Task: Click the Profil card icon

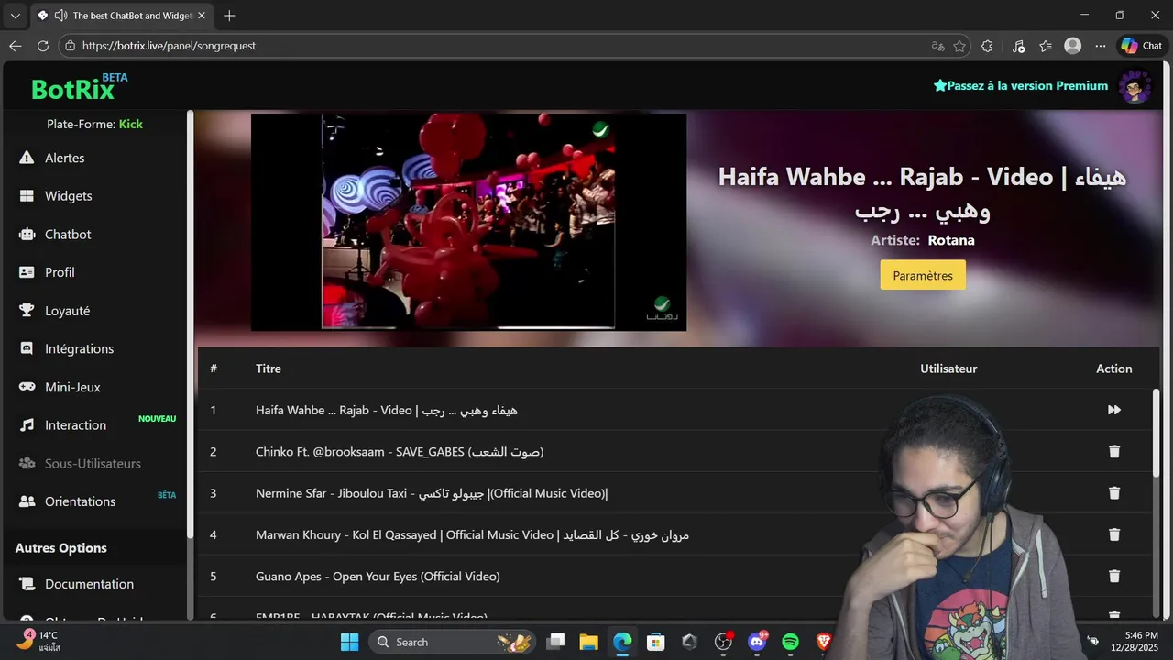Action: coord(27,272)
